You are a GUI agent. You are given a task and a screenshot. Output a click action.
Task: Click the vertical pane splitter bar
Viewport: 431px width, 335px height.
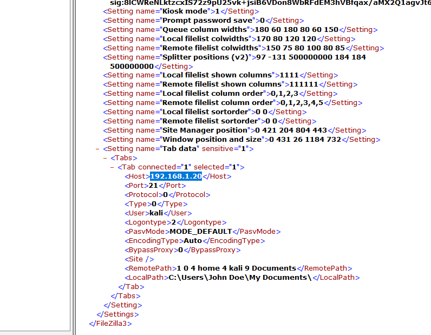[x=74, y=167]
